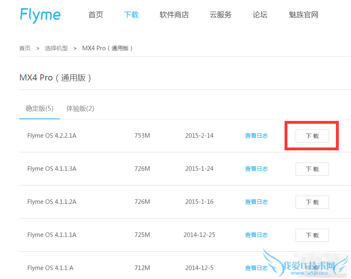Open 云服务 from the navigation bar

coord(221,15)
